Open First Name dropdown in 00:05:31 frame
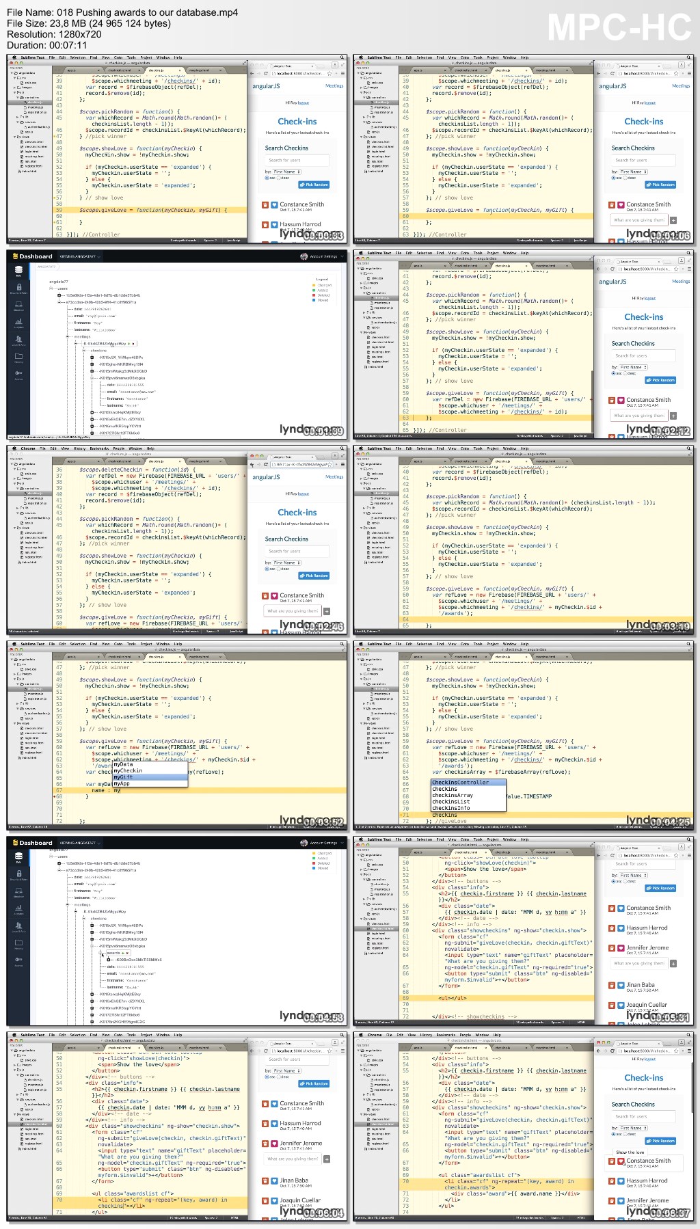 coord(633,875)
